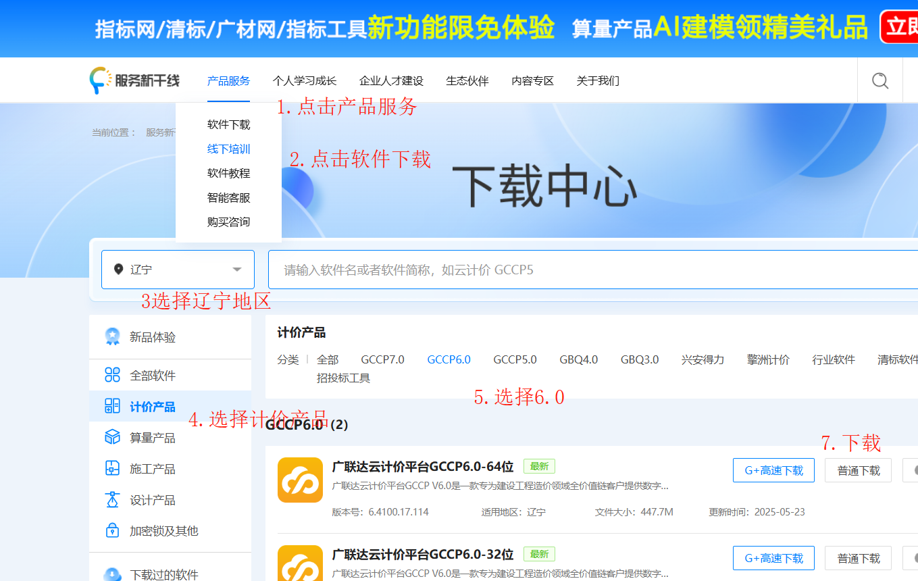Click the 全部软件 grid icon
The height and width of the screenshot is (581, 918).
point(112,375)
